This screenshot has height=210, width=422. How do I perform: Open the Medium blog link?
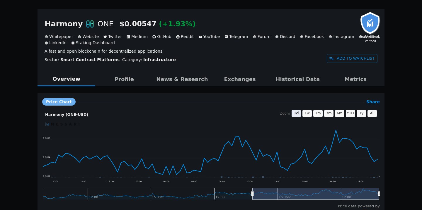(x=137, y=37)
